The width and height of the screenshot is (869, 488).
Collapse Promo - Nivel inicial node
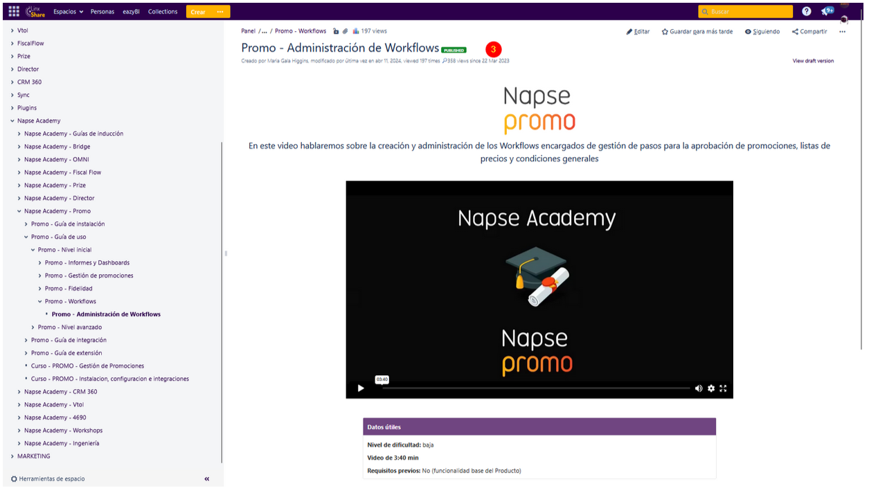(33, 250)
